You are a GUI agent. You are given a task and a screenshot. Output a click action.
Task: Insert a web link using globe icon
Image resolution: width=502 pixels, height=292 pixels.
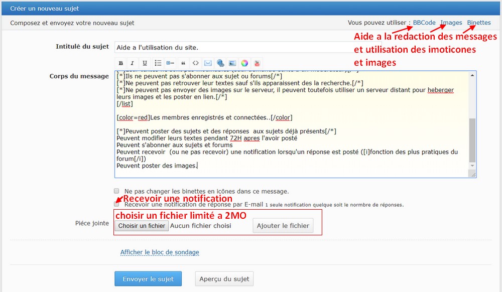[x=220, y=63]
